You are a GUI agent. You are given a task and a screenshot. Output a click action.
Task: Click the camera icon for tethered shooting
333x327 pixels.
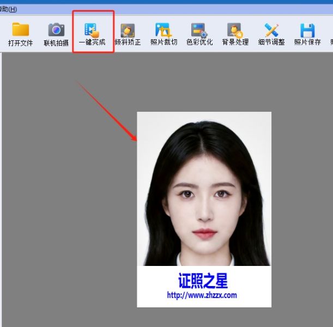click(56, 29)
